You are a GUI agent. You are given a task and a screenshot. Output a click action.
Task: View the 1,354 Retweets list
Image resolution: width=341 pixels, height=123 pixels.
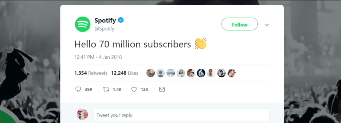pos(91,73)
